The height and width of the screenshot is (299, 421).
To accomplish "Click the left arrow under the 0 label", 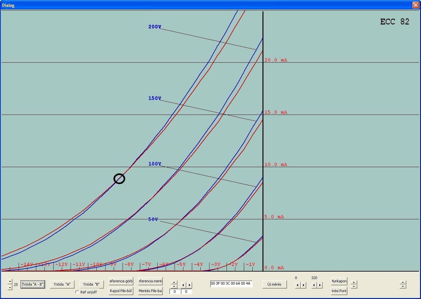I will 297,285.
